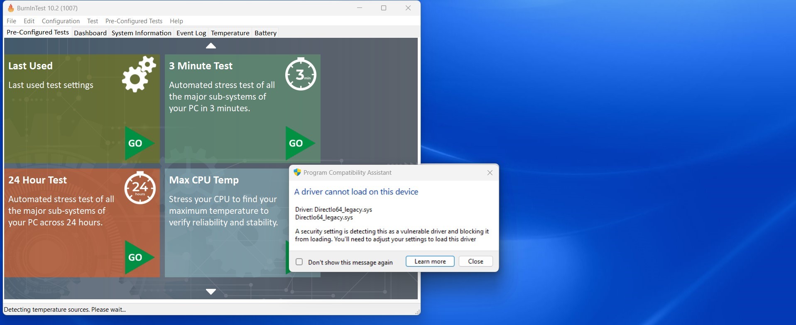
Task: Click the shield icon in Compatibility Assistant
Action: [x=297, y=172]
